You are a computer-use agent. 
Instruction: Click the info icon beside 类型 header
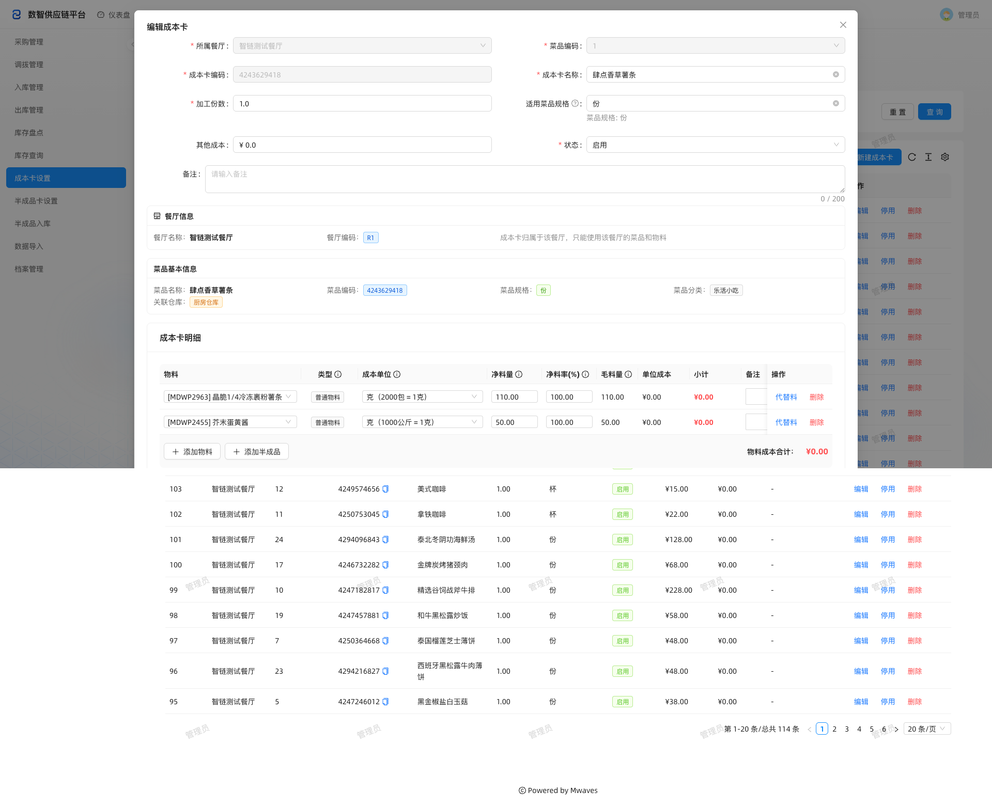click(338, 374)
